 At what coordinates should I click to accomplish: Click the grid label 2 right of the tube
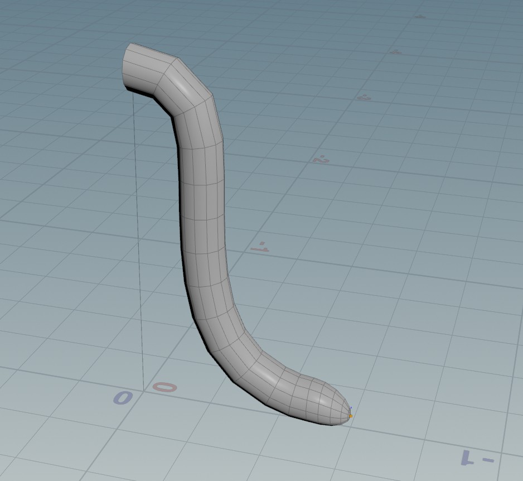pos(320,160)
